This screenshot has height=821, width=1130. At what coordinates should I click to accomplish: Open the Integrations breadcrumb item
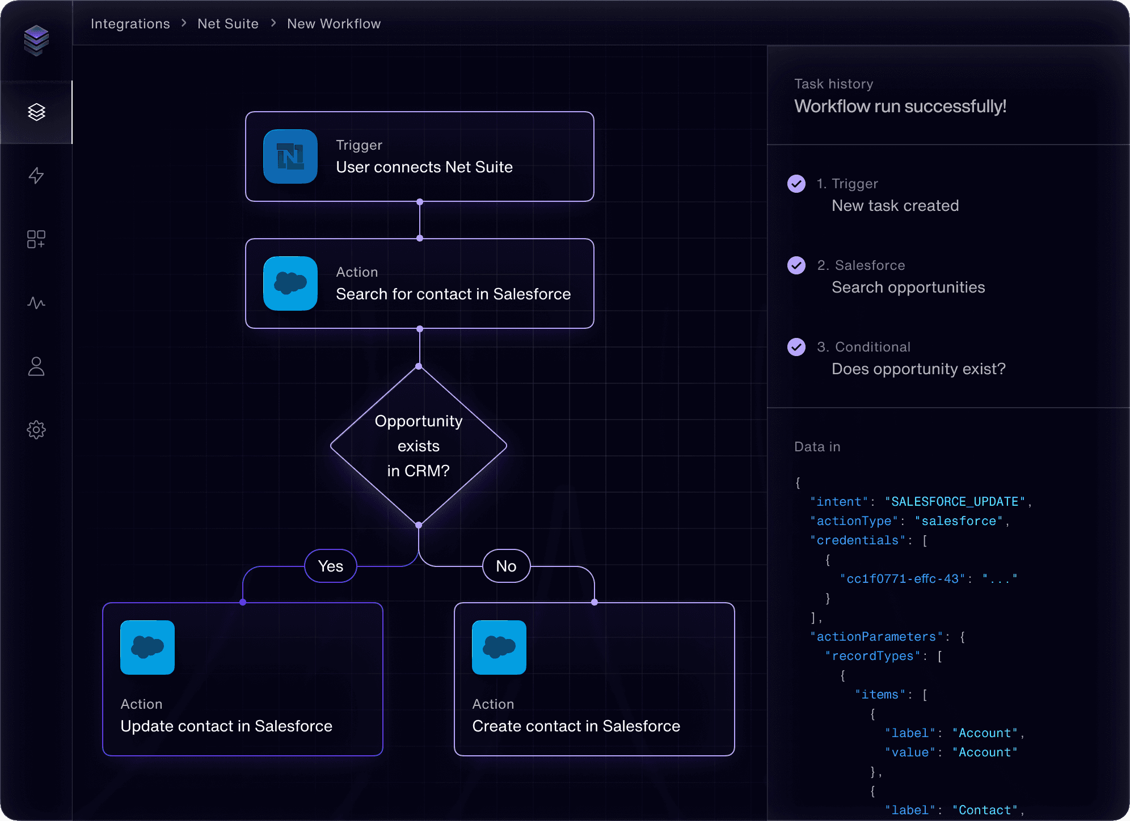point(130,23)
